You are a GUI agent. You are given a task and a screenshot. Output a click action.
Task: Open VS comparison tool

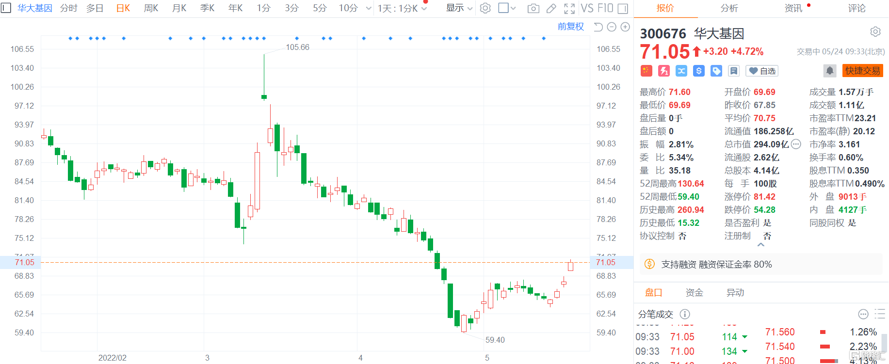pyautogui.click(x=587, y=8)
